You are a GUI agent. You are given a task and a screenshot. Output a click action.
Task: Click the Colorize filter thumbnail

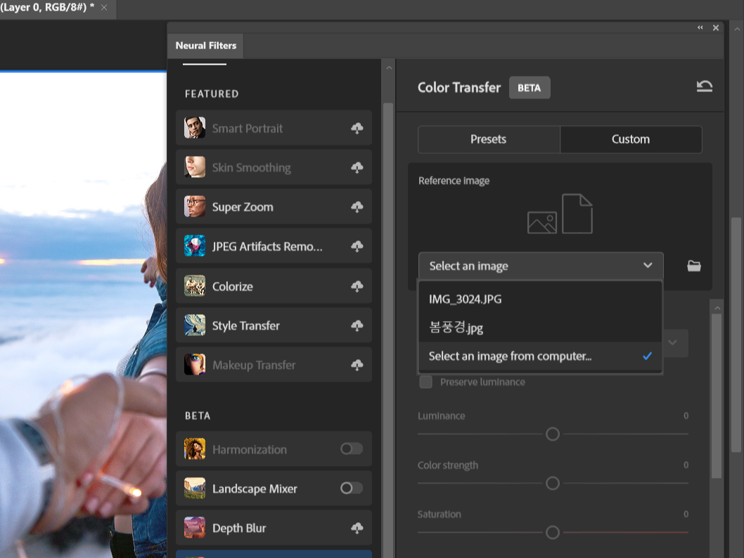click(x=195, y=285)
